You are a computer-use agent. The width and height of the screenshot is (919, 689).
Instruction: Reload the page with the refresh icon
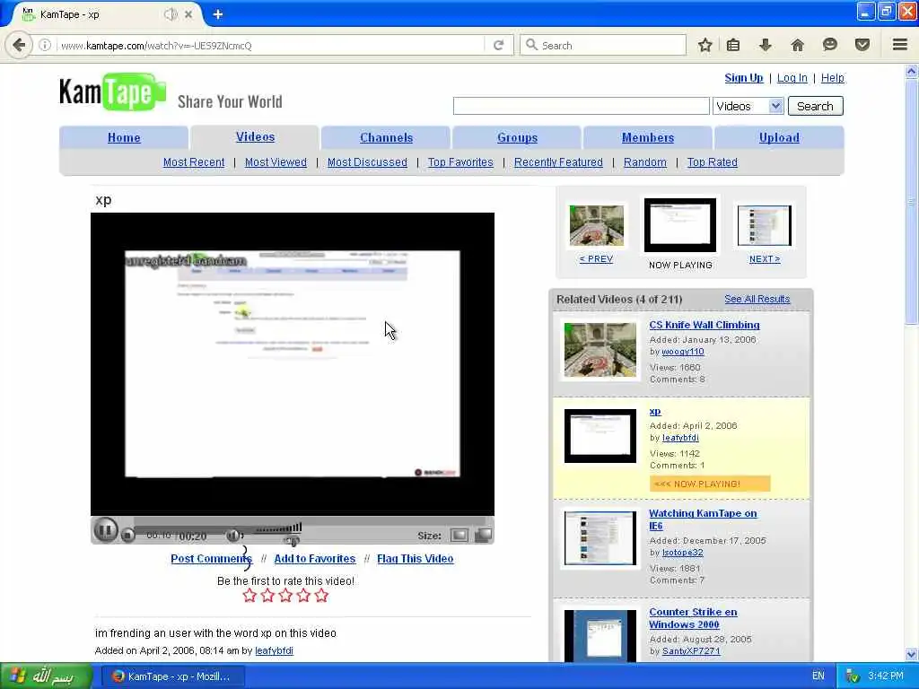pyautogui.click(x=499, y=45)
